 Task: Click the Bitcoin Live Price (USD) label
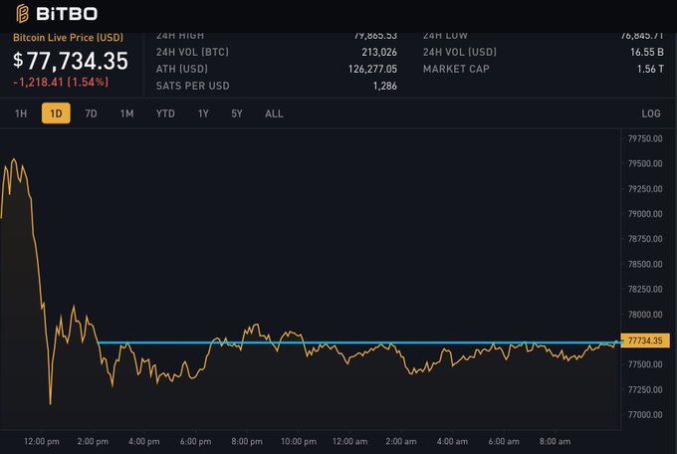pos(69,38)
